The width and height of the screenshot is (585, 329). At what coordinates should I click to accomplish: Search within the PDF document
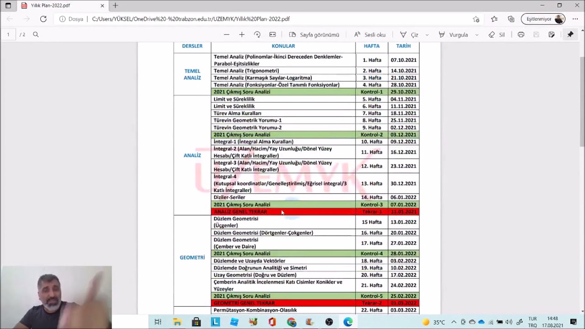pyautogui.click(x=36, y=35)
